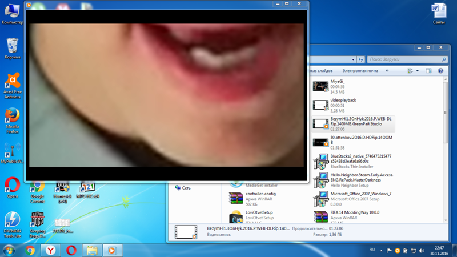Click the Explorer refresh address button
This screenshot has width=457, height=257.
pos(361,59)
